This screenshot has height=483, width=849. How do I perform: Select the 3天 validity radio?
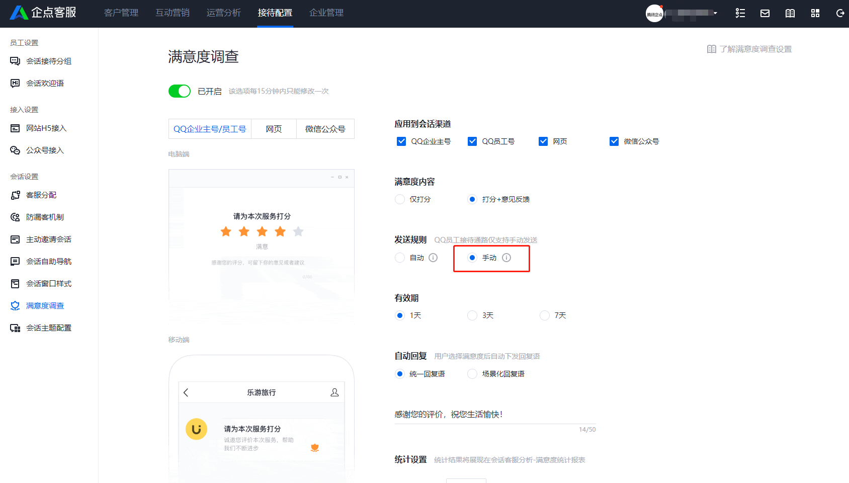click(x=472, y=315)
